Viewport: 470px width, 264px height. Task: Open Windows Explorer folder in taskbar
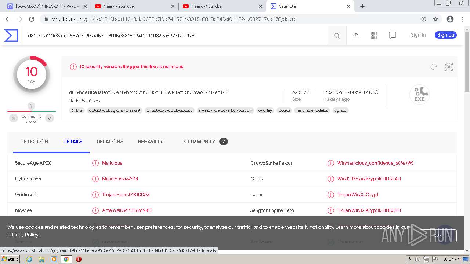pos(41,259)
